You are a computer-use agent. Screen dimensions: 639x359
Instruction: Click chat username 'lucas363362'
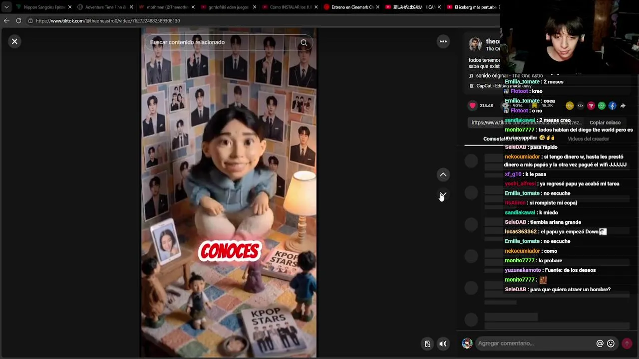coord(521,232)
